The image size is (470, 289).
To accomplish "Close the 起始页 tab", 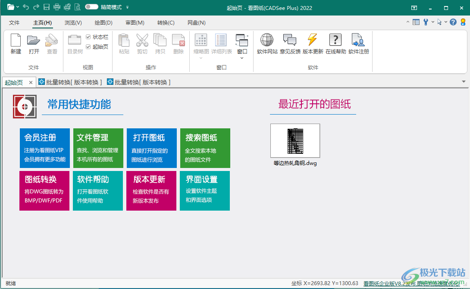I will tap(31, 83).
